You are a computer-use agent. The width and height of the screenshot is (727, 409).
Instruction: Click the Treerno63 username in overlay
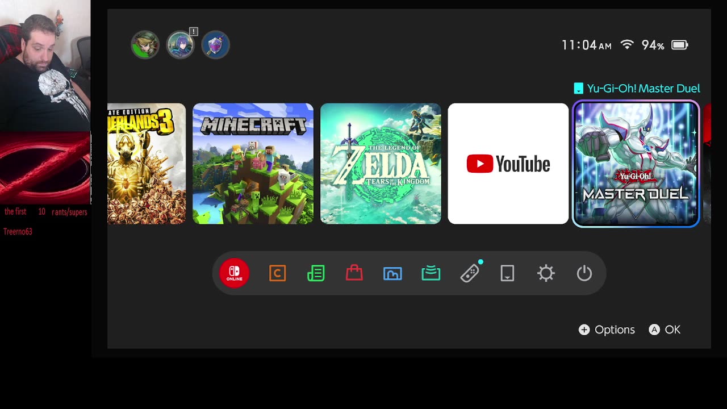tap(18, 232)
